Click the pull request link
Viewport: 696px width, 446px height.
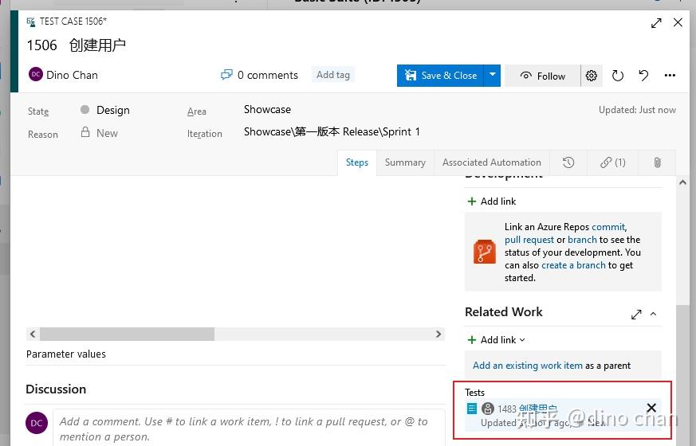pyautogui.click(x=529, y=240)
